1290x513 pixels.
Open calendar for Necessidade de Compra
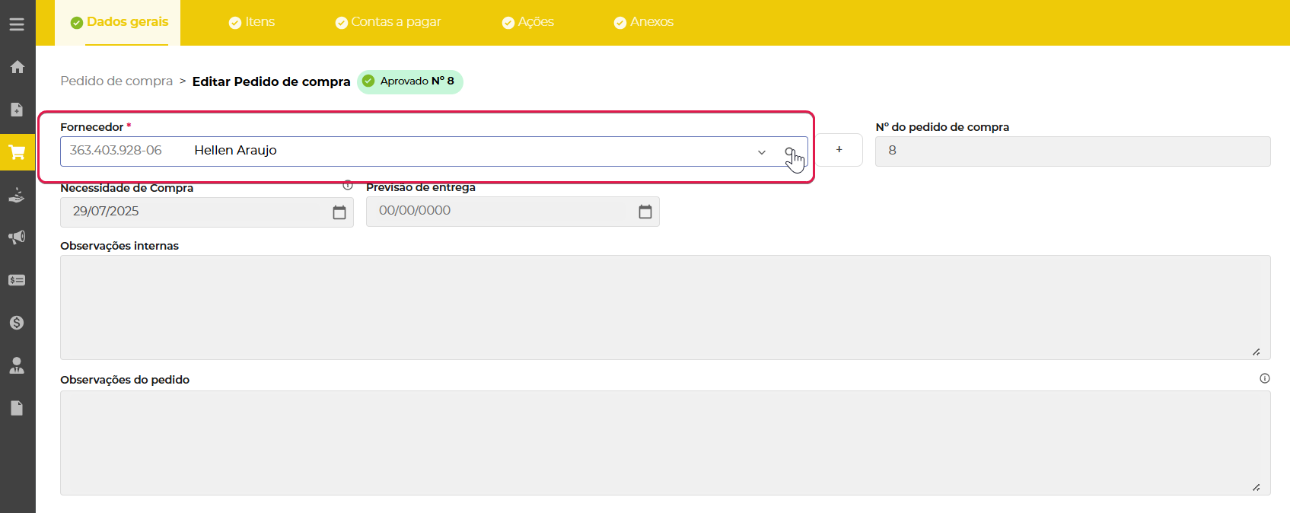[x=339, y=212]
